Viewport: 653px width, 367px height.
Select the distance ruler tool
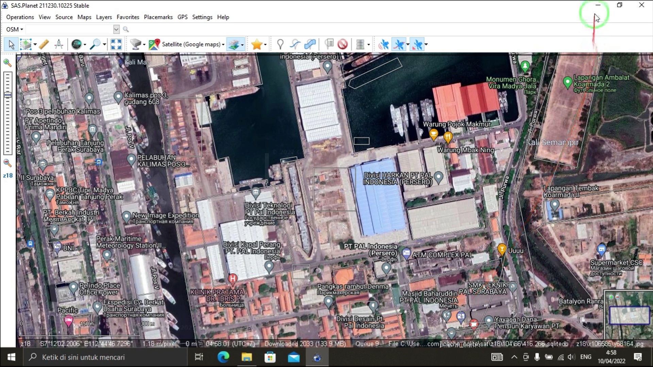click(x=44, y=44)
